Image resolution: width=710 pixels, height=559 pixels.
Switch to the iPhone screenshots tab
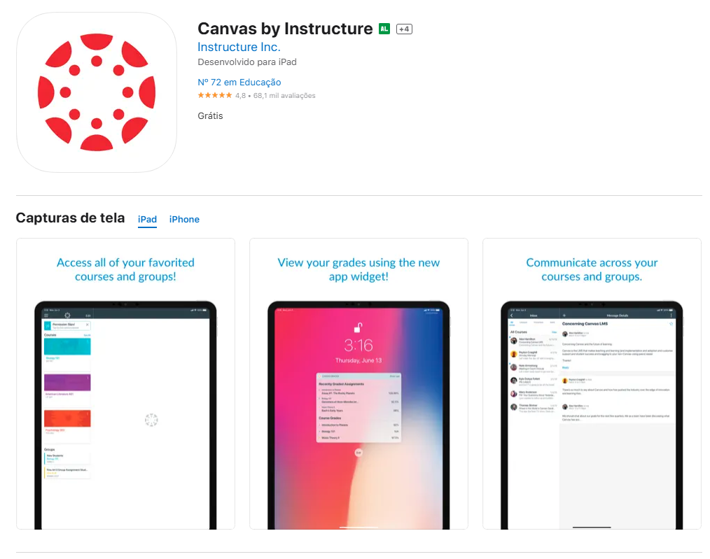coord(184,220)
